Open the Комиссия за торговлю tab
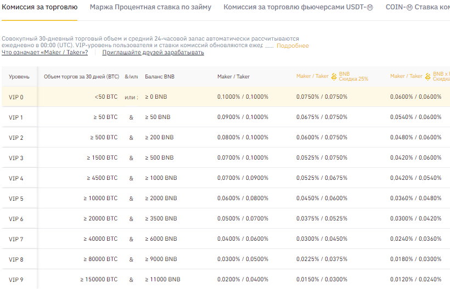450x289 pixels. [x=40, y=7]
